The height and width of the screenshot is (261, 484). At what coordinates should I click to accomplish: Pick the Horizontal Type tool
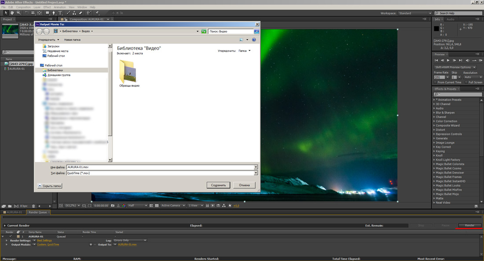pos(60,13)
